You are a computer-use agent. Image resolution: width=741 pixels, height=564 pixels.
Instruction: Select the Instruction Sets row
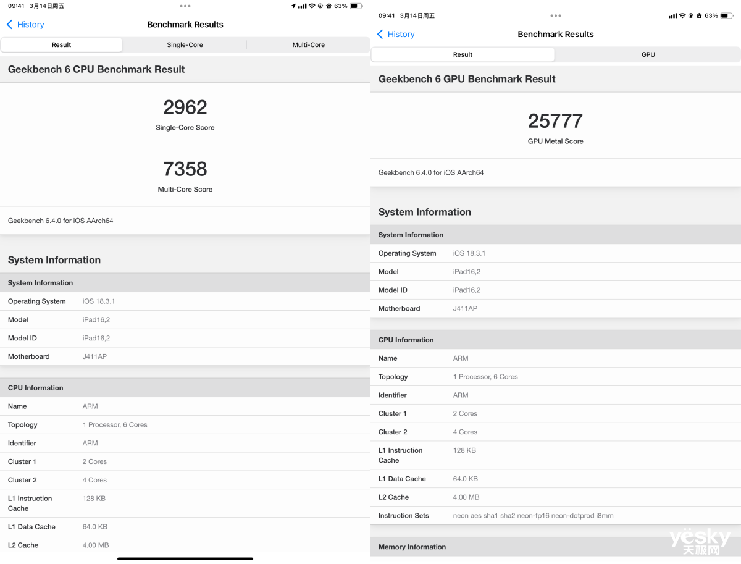click(556, 516)
